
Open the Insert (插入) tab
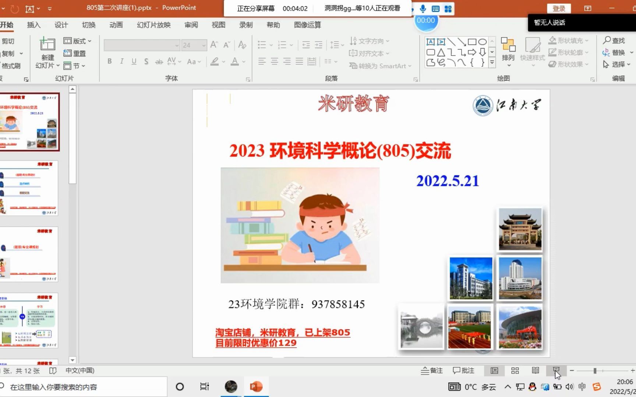click(x=33, y=25)
